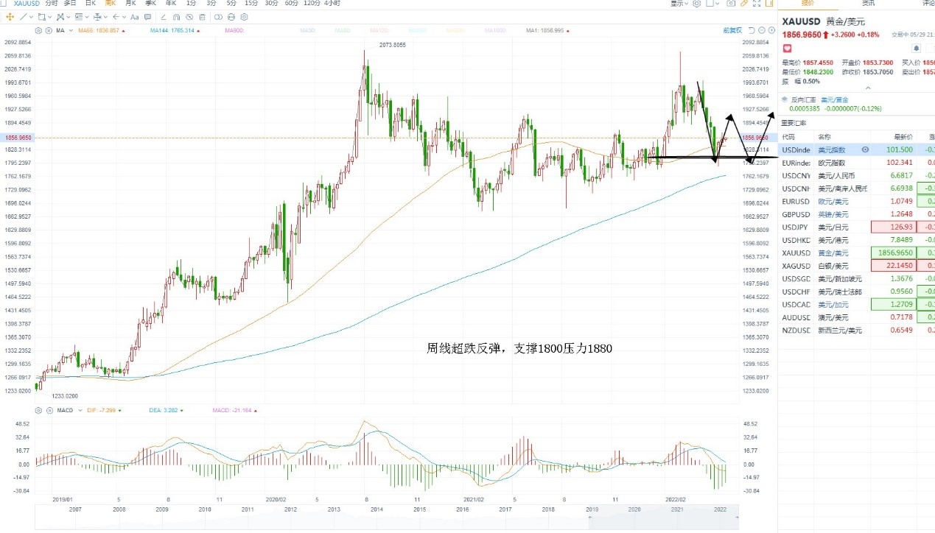Take a chart screenshot with camera icon
This screenshot has width=935, height=533.
coord(731,4)
